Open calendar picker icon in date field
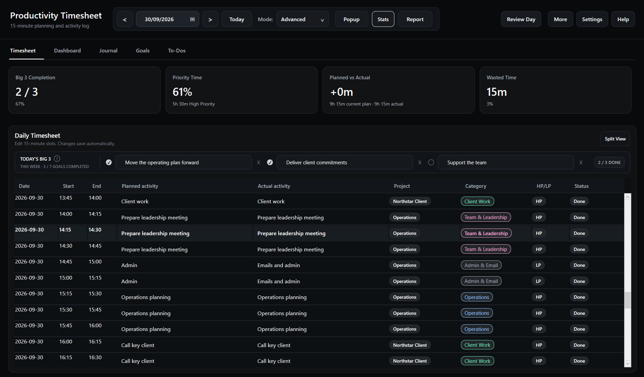 [192, 19]
